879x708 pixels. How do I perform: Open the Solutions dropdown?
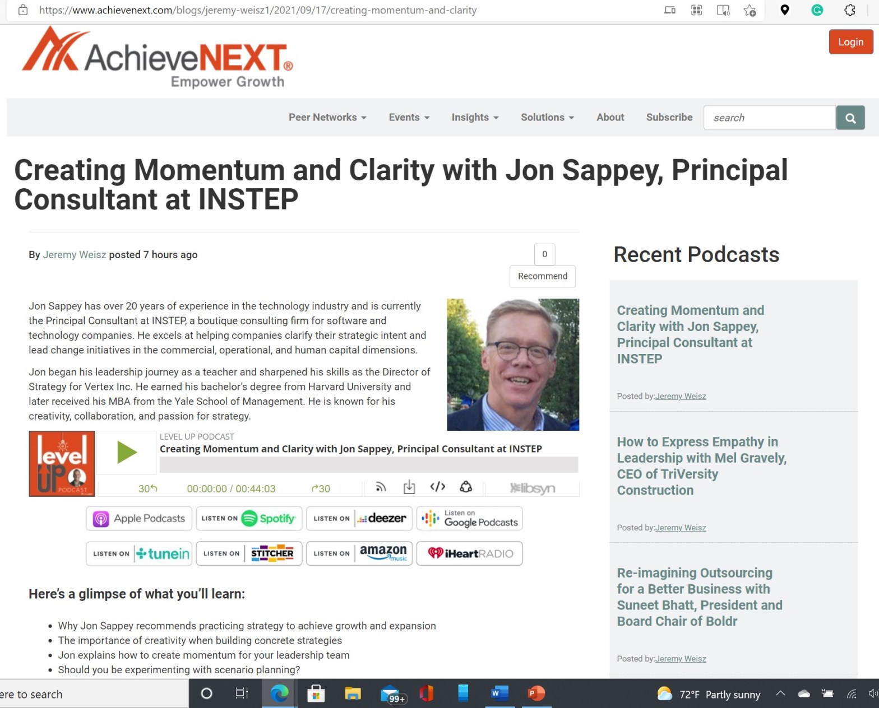547,118
